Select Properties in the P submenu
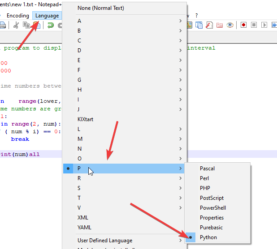 tap(217, 218)
